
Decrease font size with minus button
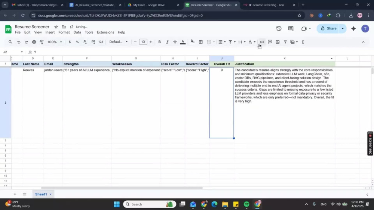click(135, 42)
